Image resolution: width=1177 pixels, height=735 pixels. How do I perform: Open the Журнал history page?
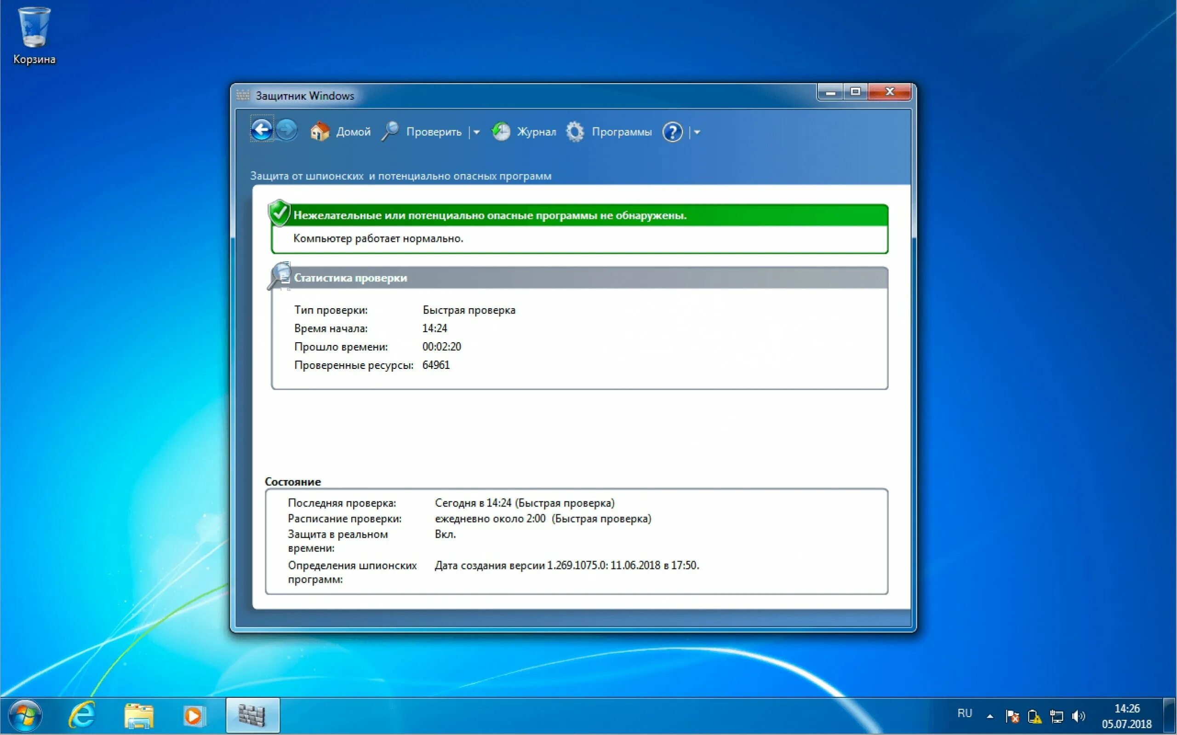[x=524, y=132]
